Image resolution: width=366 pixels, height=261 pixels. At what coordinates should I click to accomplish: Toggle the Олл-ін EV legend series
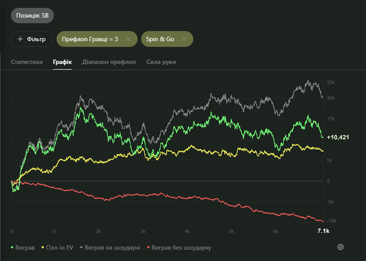(x=58, y=247)
